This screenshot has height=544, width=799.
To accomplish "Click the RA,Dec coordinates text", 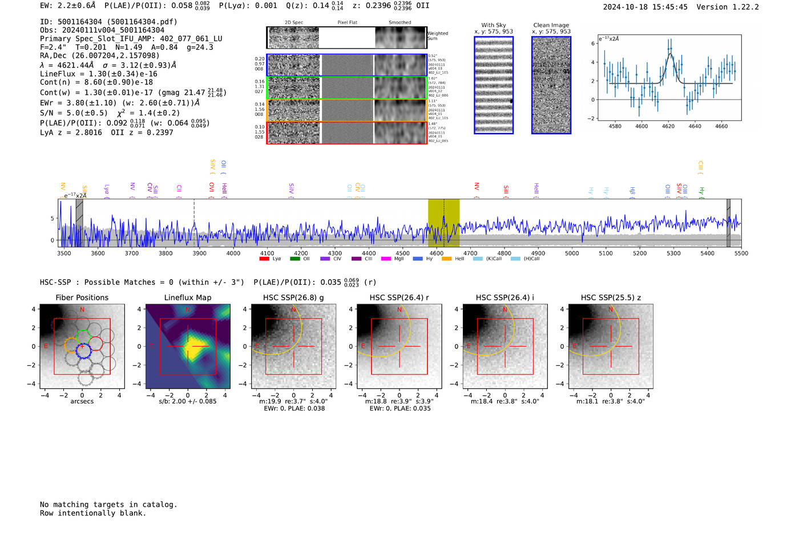I will [x=100, y=56].
